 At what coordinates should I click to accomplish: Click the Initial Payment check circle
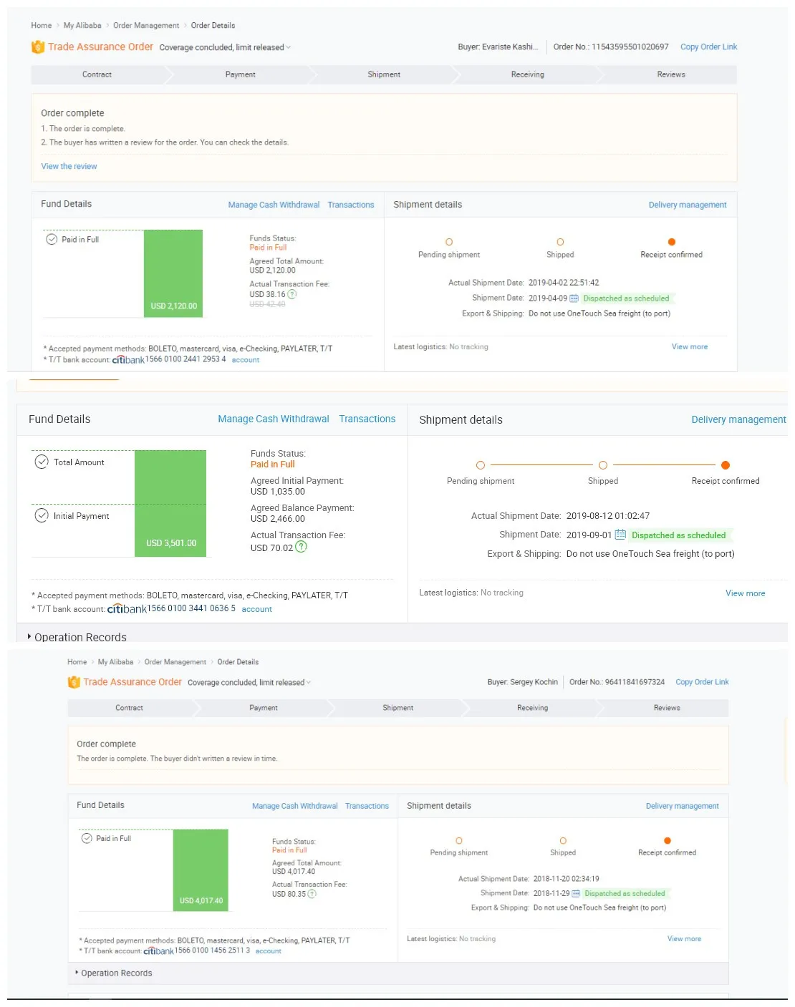click(42, 515)
